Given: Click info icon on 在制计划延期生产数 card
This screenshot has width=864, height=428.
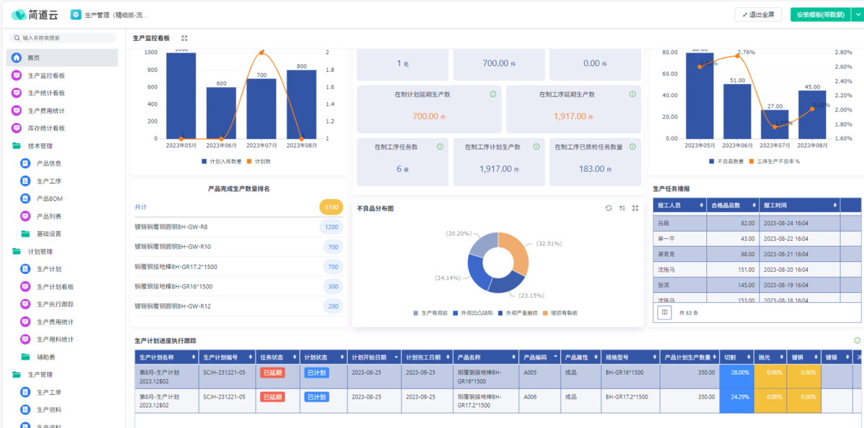Looking at the screenshot, I should pos(492,94).
